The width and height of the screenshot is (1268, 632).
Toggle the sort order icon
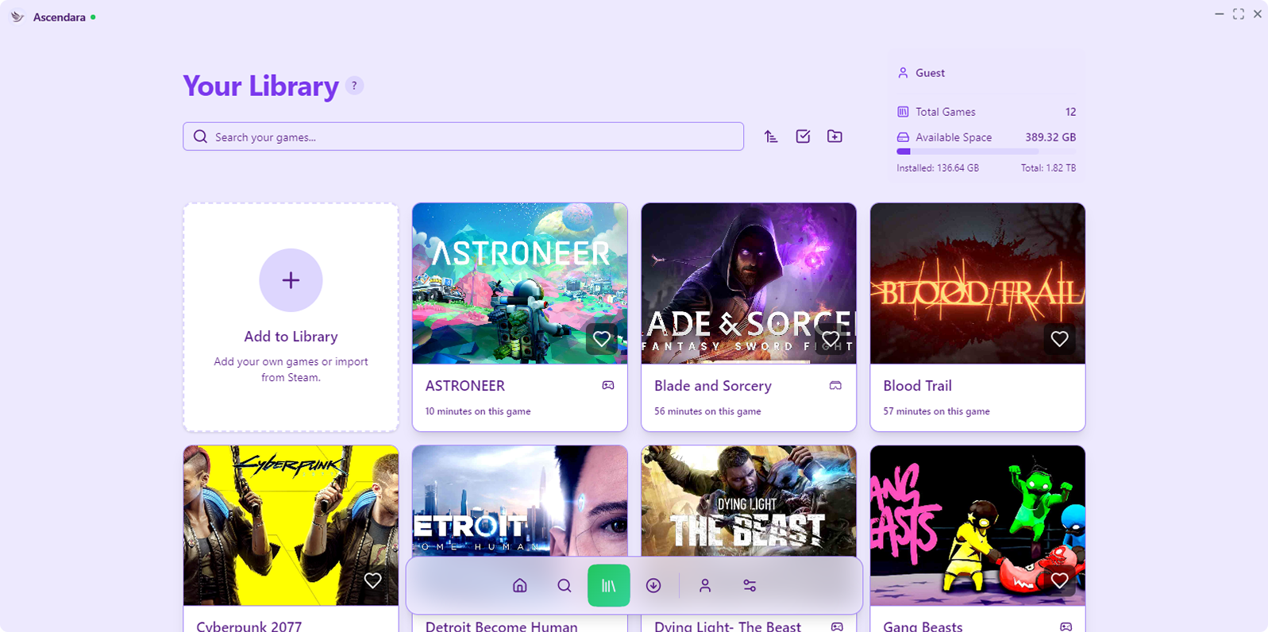[x=771, y=137]
